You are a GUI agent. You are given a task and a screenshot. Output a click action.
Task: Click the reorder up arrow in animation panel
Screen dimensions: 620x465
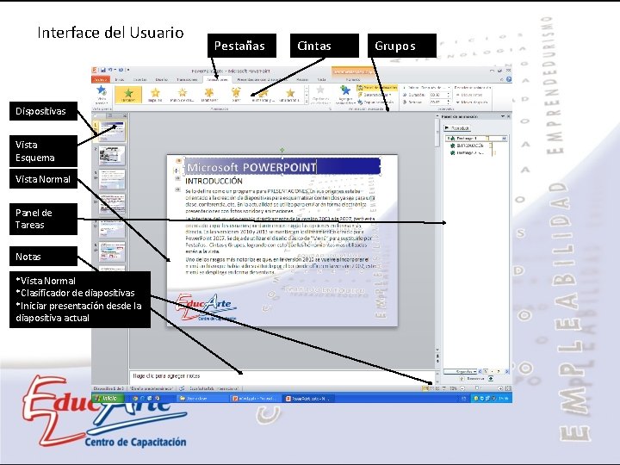(462, 379)
